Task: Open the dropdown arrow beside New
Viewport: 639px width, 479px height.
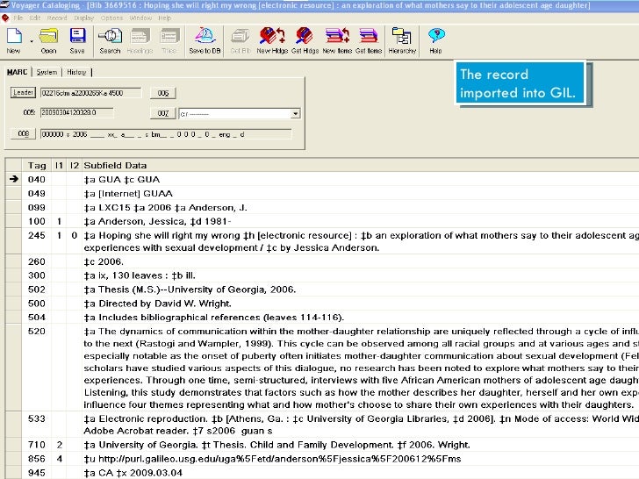Action: (x=32, y=41)
